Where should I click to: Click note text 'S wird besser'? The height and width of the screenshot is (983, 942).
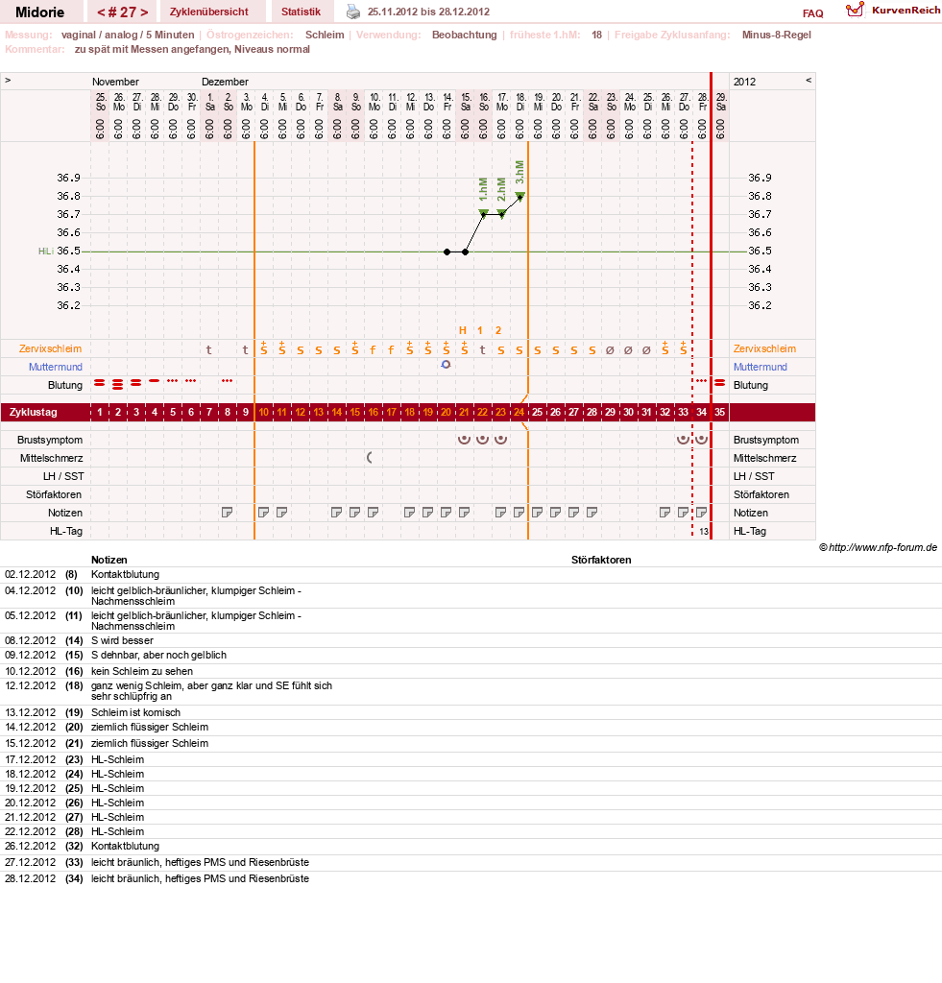coord(122,640)
